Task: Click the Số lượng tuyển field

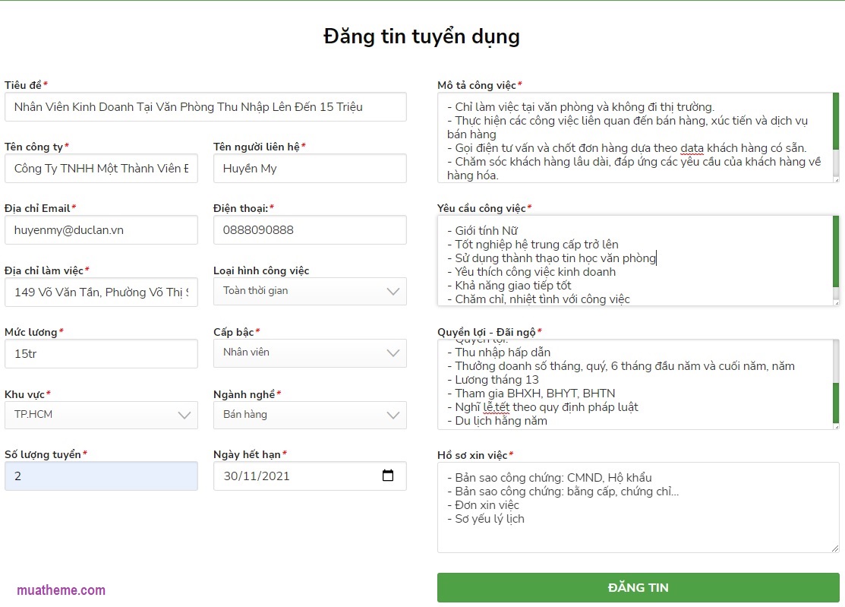Action: pos(101,476)
